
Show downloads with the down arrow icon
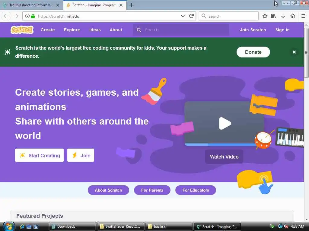click(283, 16)
